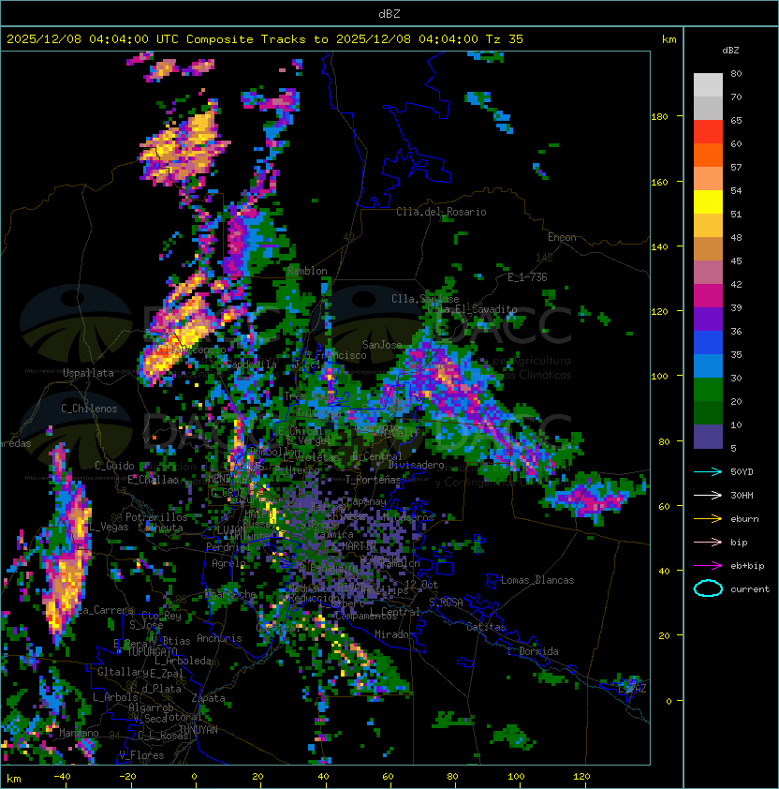Viewport: 779px width, 789px height.
Task: Pick the bright yellow dBZ legend swatch
Action: [x=708, y=201]
